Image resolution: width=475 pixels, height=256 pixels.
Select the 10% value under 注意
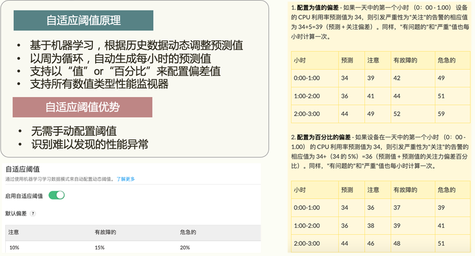point(14,248)
